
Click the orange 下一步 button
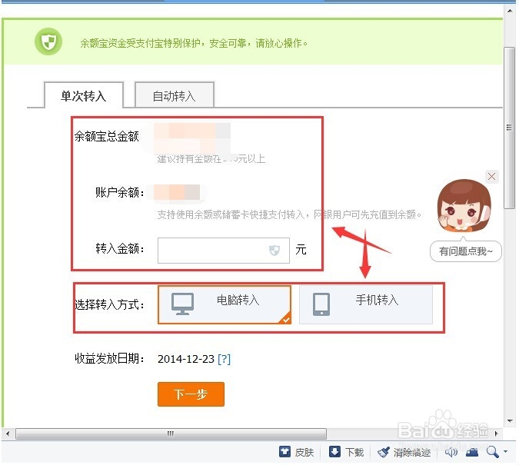[x=191, y=394]
